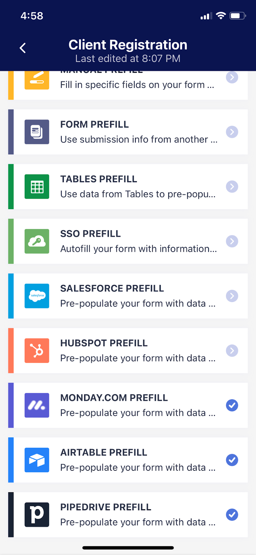Tap the Salesforce cloud logo icon

[37, 296]
